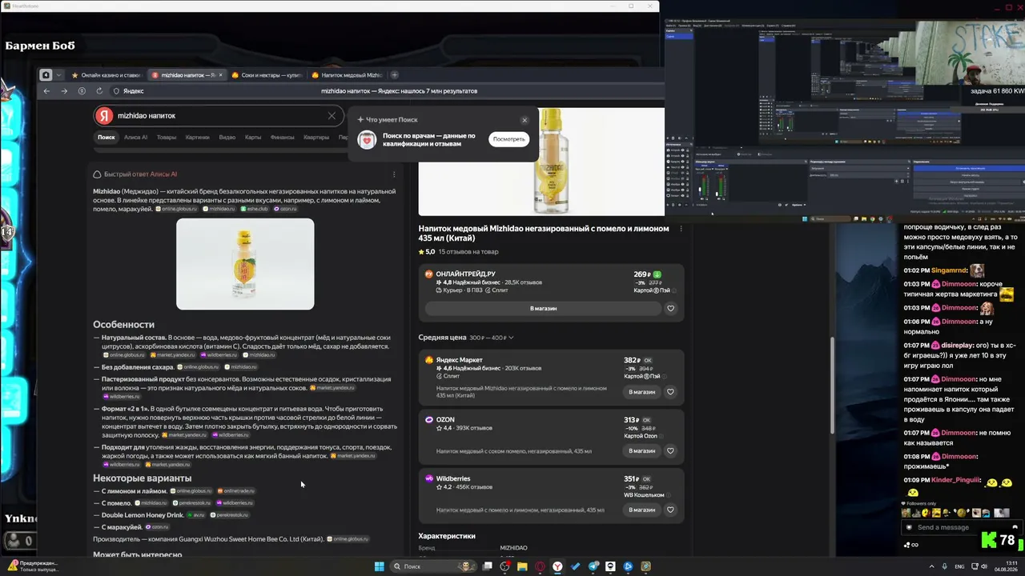Open the Windows Start menu
Image resolution: width=1025 pixels, height=576 pixels.
coord(380,566)
